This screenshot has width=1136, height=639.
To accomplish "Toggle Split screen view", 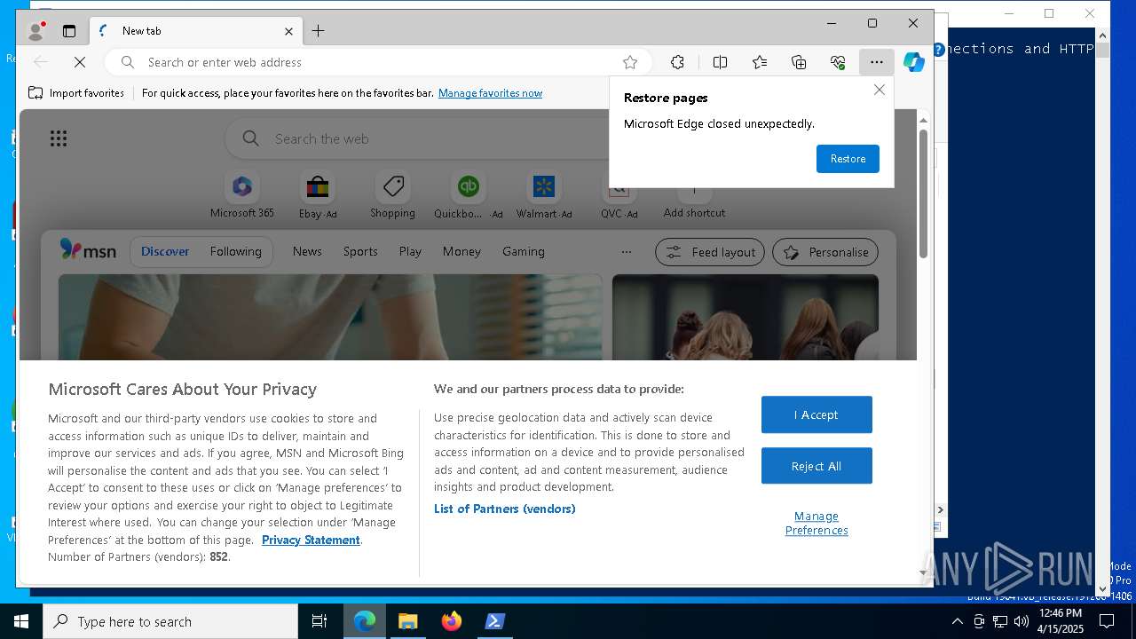I will point(720,62).
